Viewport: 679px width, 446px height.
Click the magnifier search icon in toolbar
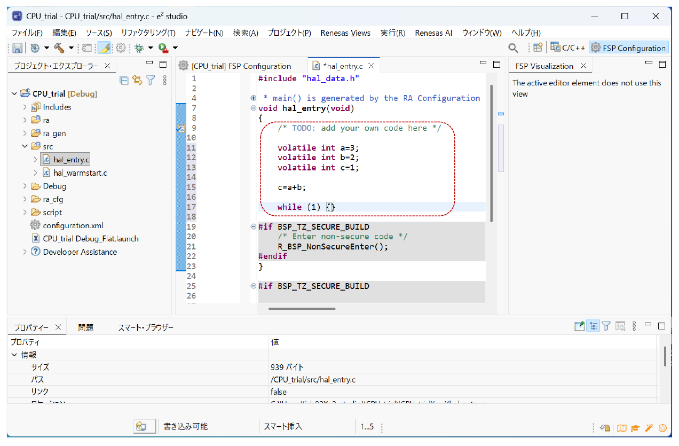pyautogui.click(x=513, y=48)
